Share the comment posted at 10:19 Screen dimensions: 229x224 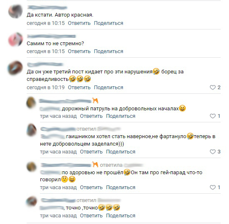point(109,88)
